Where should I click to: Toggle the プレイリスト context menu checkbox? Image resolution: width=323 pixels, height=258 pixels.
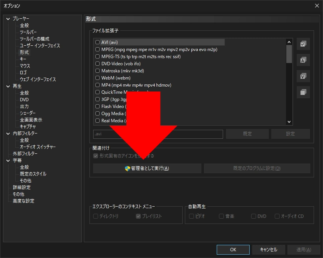click(138, 216)
